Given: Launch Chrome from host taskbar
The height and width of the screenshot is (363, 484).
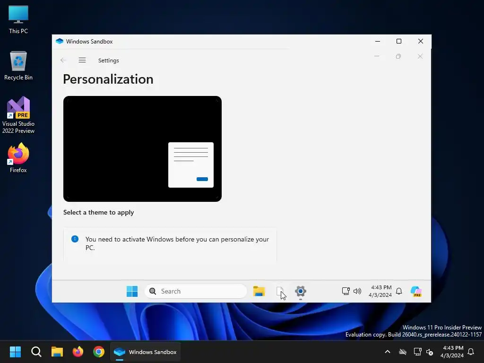Looking at the screenshot, I should click(99, 352).
